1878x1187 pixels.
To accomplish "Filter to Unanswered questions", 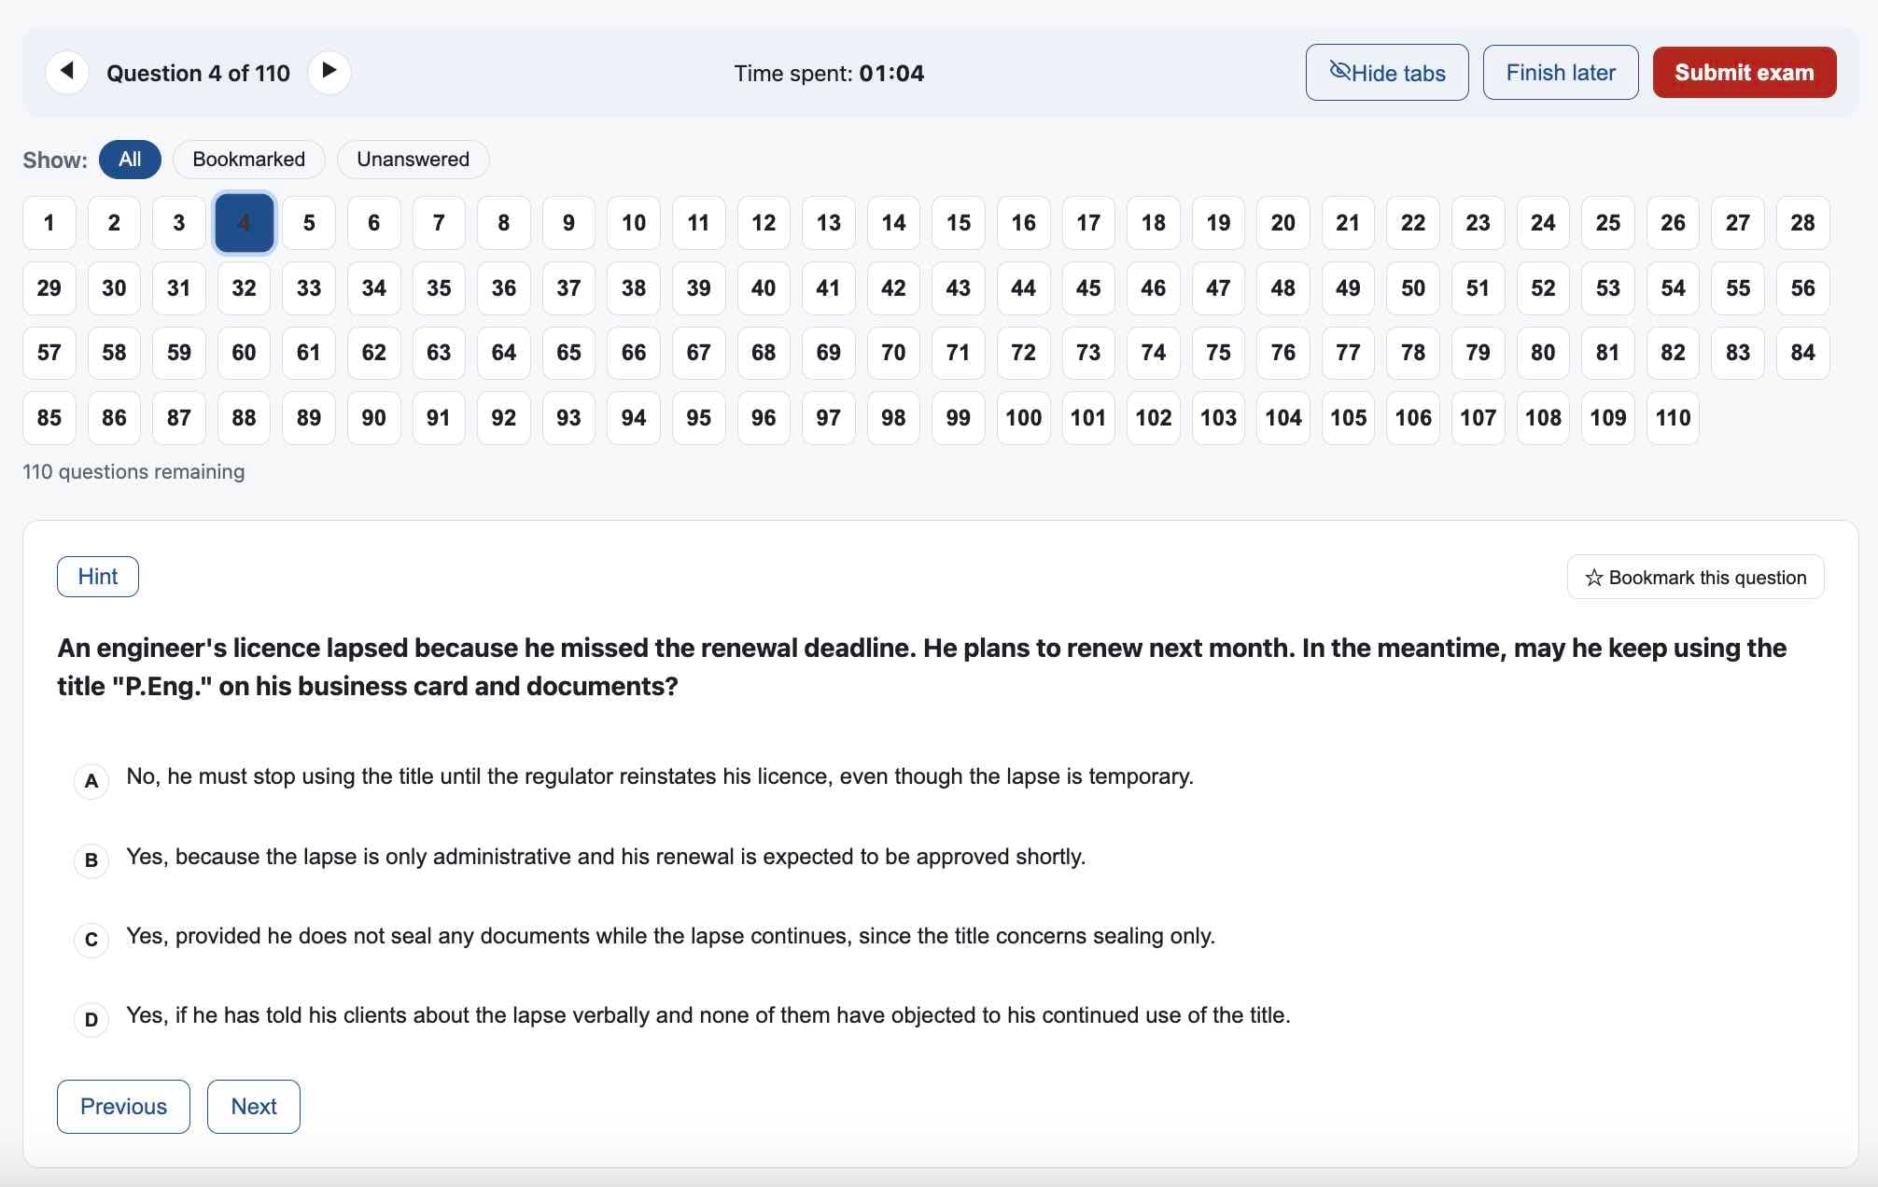I will [413, 160].
